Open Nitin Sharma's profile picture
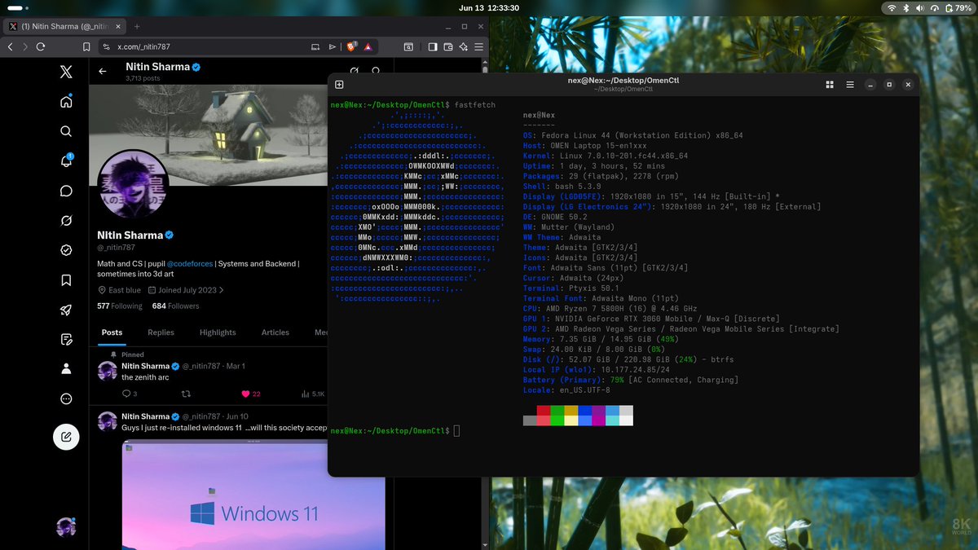Image resolution: width=978 pixels, height=550 pixels. tap(133, 184)
